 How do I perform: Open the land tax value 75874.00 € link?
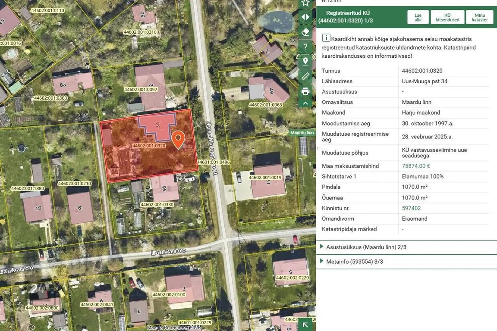pos(416,166)
